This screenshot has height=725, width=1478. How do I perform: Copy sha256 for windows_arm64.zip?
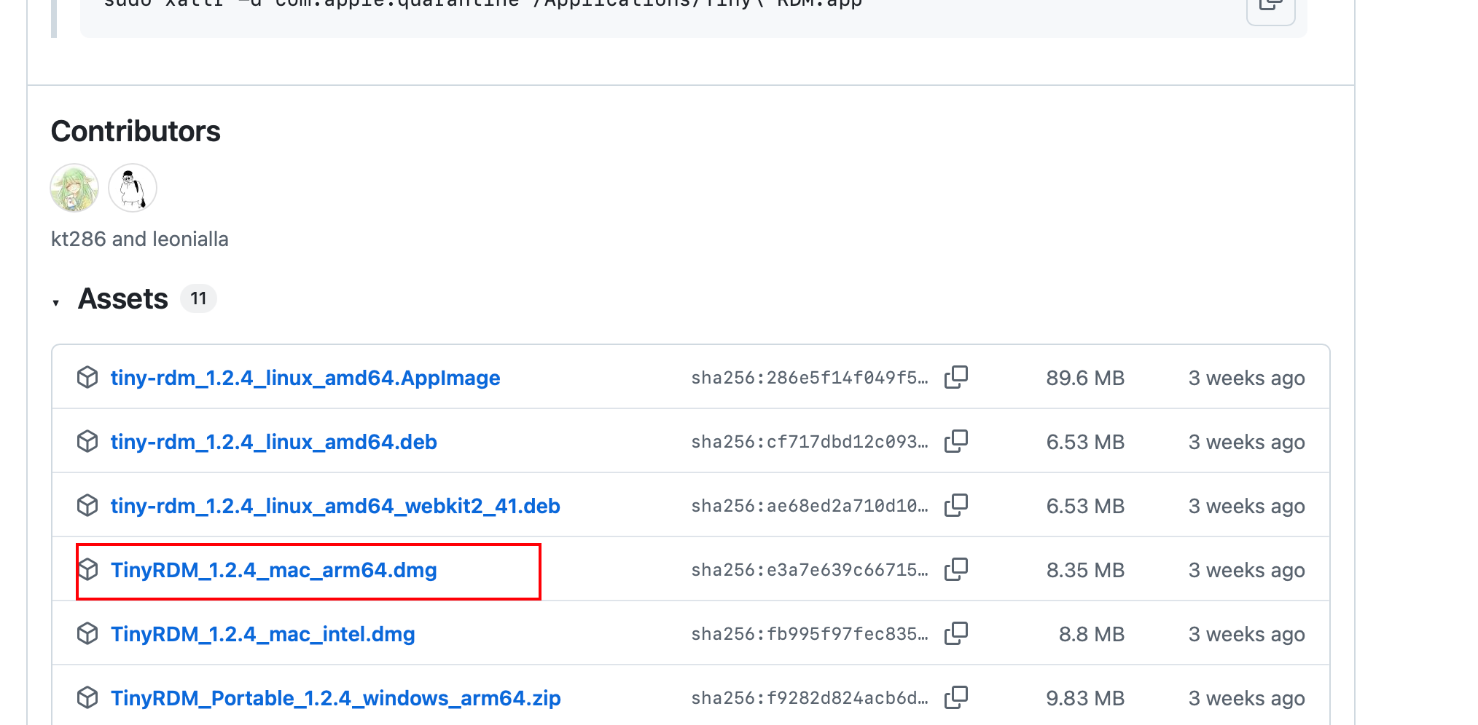[x=956, y=697]
